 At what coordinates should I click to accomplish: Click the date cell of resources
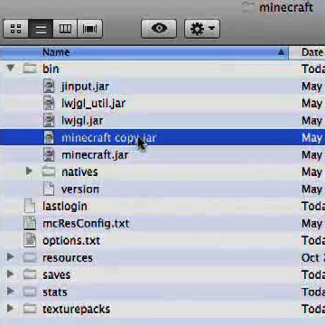313,258
